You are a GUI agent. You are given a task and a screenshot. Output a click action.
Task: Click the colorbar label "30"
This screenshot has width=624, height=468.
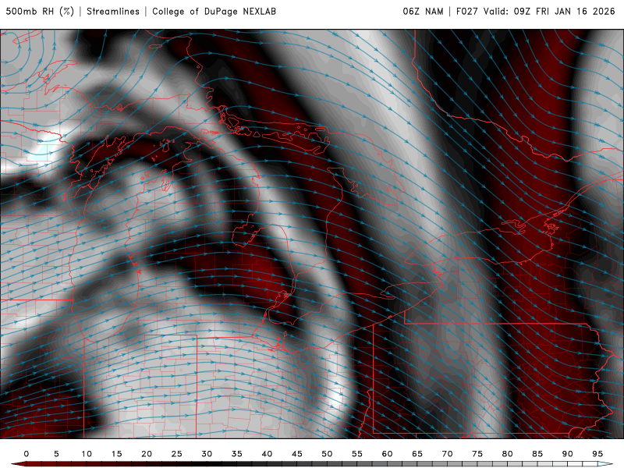[207, 454]
